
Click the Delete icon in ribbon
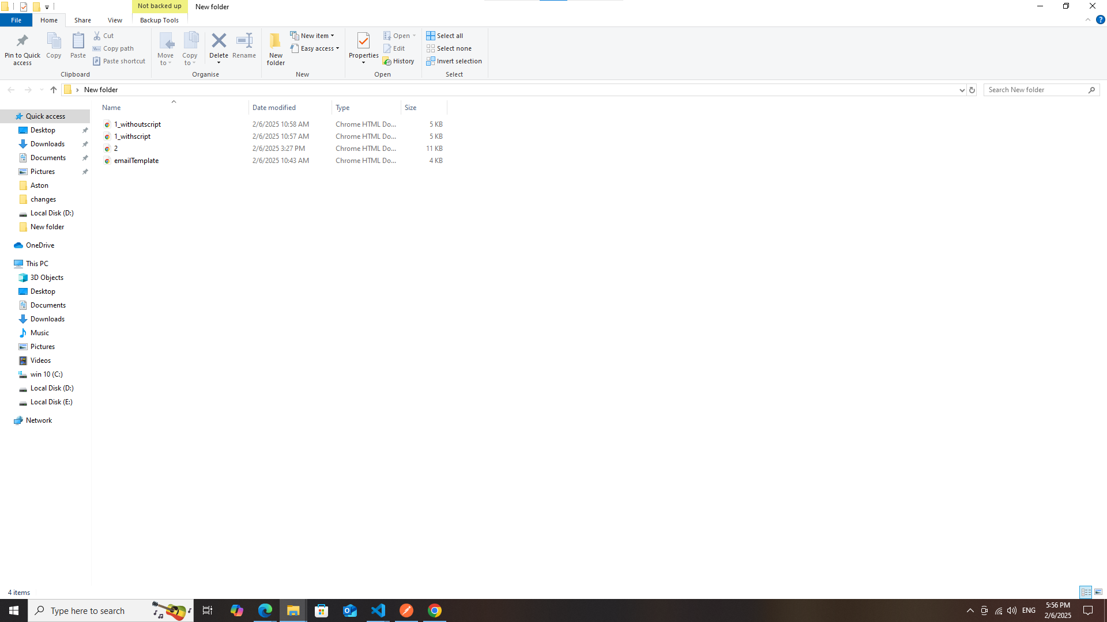click(219, 41)
